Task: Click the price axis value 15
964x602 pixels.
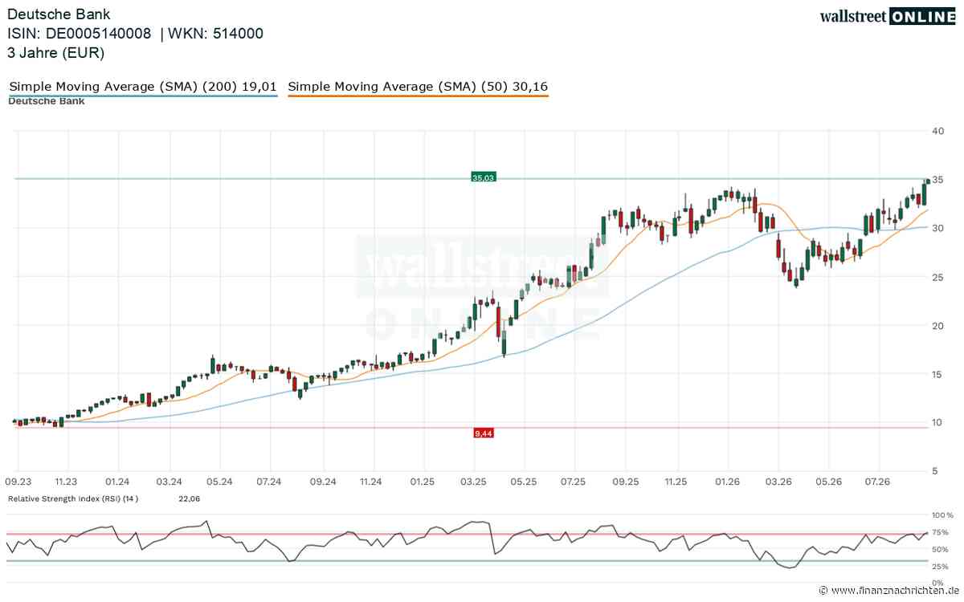Action: 938,374
